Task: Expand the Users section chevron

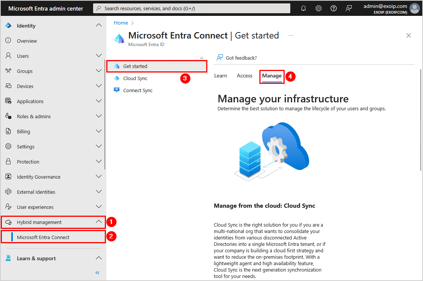Action: [99, 56]
